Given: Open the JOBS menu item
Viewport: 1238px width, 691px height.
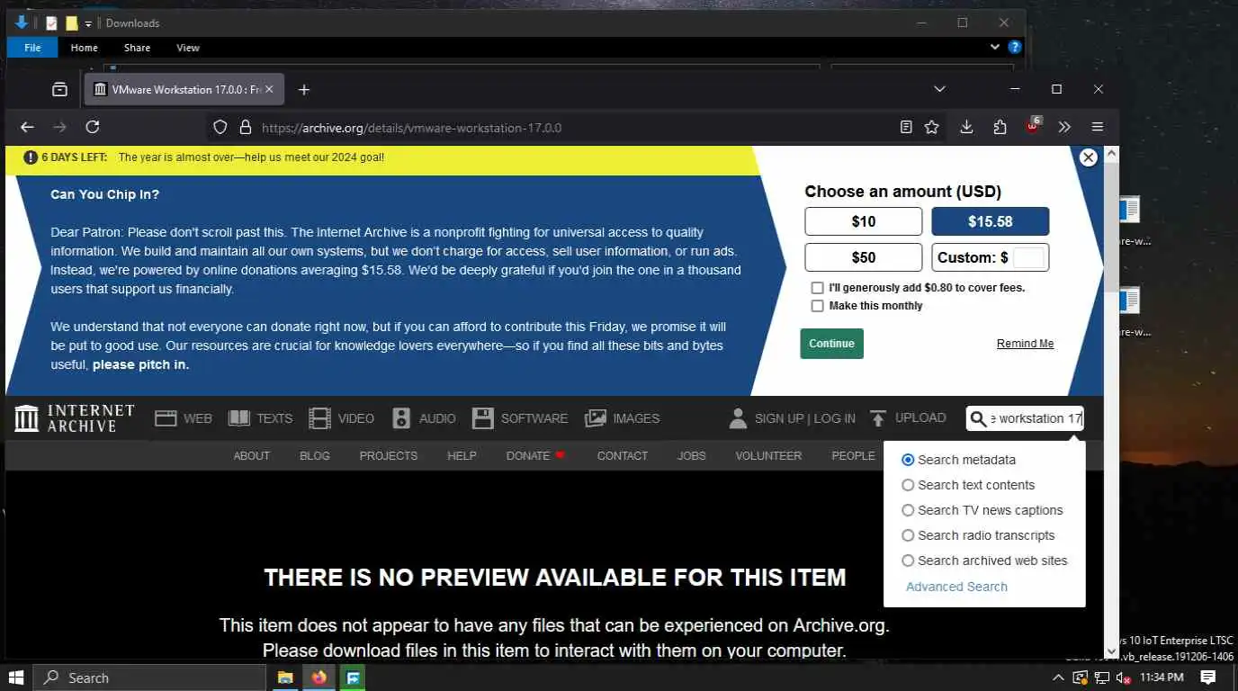Looking at the screenshot, I should click(x=692, y=456).
